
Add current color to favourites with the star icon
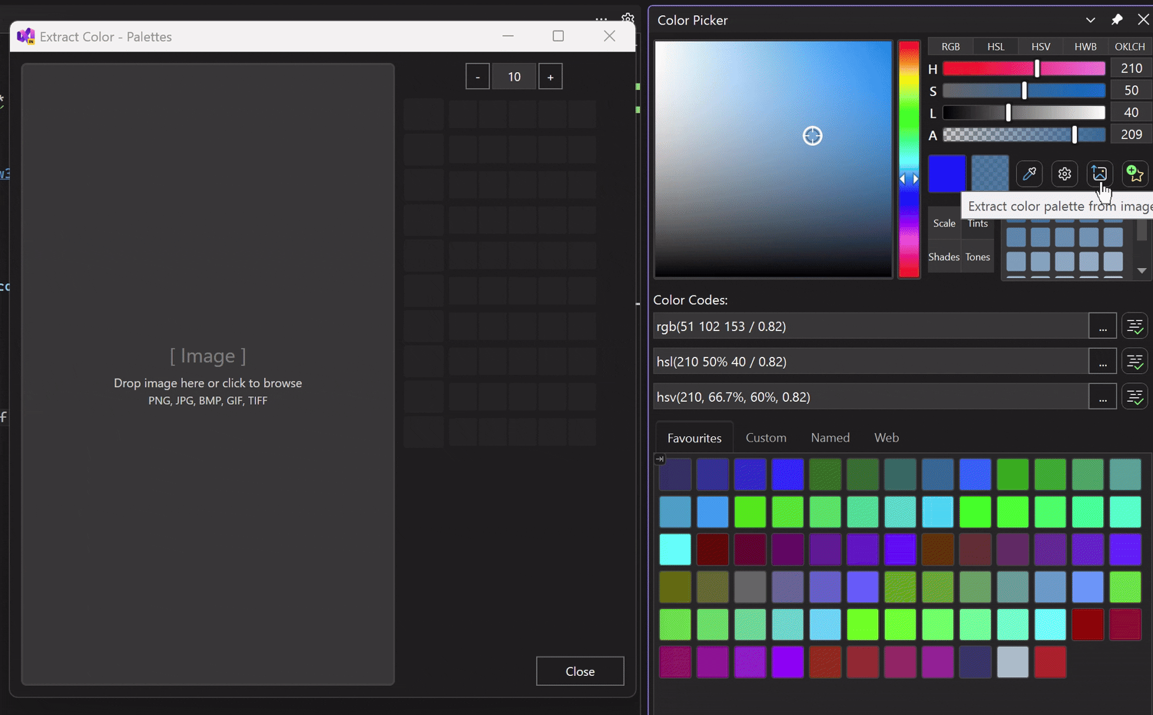[x=1135, y=174]
